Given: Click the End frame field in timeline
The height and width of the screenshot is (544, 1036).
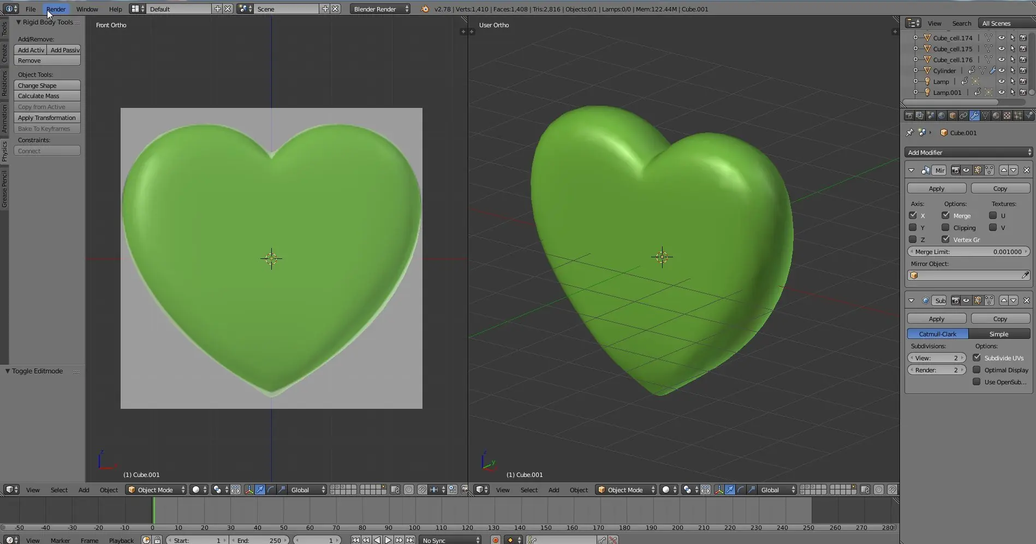Looking at the screenshot, I should tap(261, 540).
